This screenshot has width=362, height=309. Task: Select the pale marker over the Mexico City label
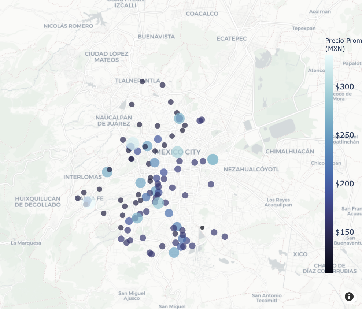177,152
